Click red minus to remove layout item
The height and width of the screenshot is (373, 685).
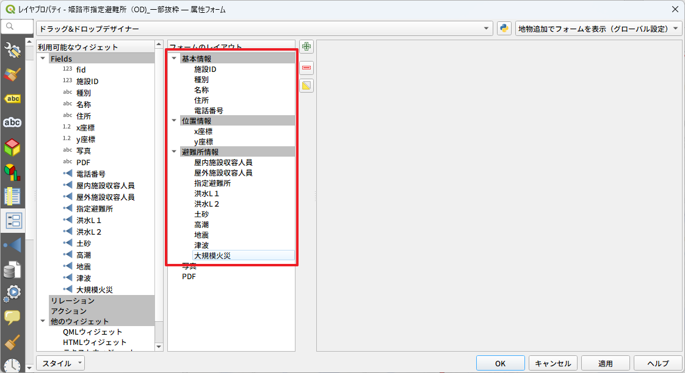coord(306,66)
